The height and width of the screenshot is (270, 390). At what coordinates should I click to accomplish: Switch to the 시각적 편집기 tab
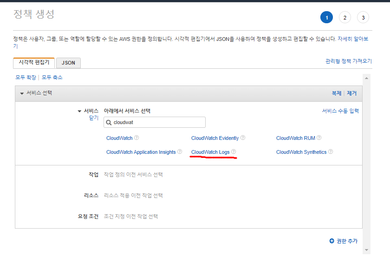point(34,63)
